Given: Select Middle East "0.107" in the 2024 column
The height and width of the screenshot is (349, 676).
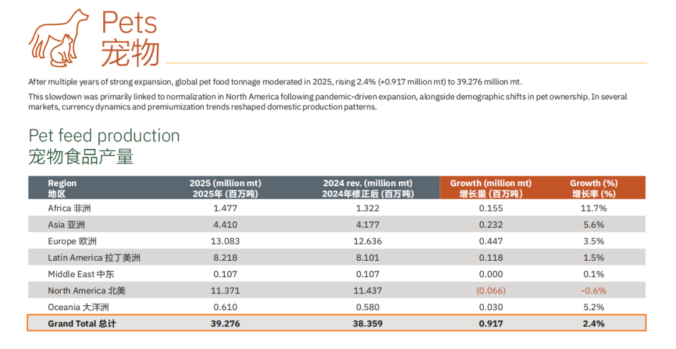Looking at the screenshot, I should tap(368, 274).
